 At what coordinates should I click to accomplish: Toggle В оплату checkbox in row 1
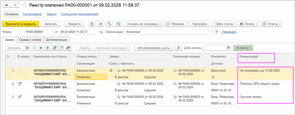(x=19, y=71)
